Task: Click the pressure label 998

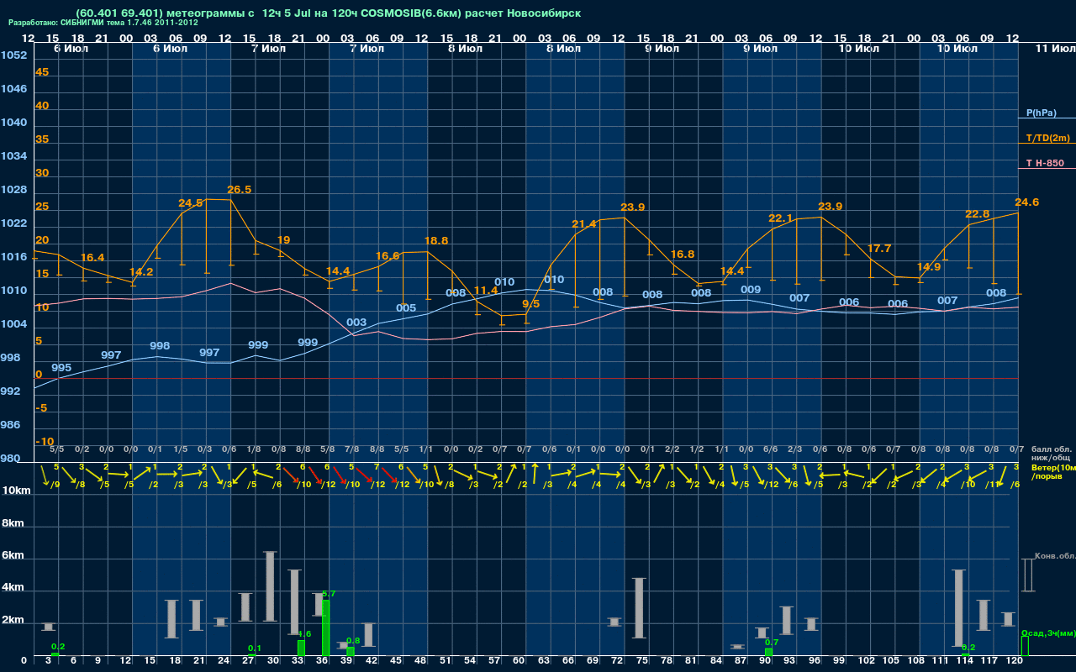Action: [160, 346]
